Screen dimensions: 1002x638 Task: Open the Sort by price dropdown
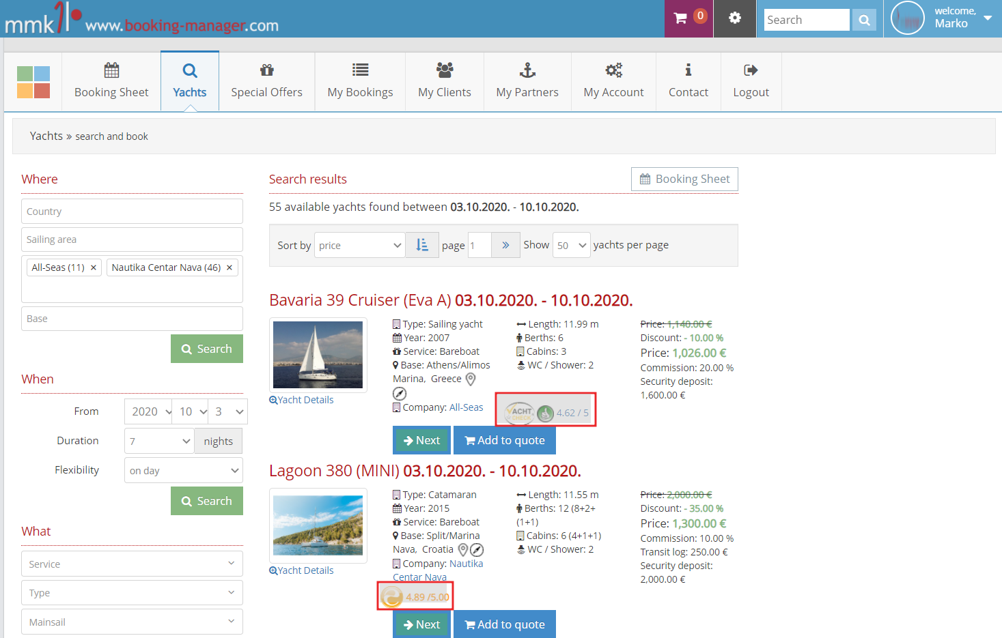360,245
